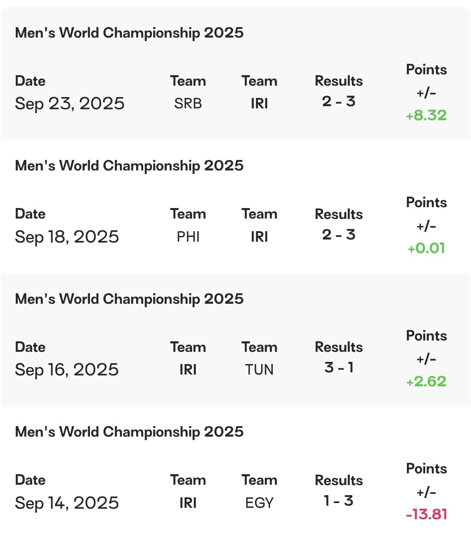Tap the Sep 14, 2025 match date
The image size is (471, 538).
coord(67,503)
